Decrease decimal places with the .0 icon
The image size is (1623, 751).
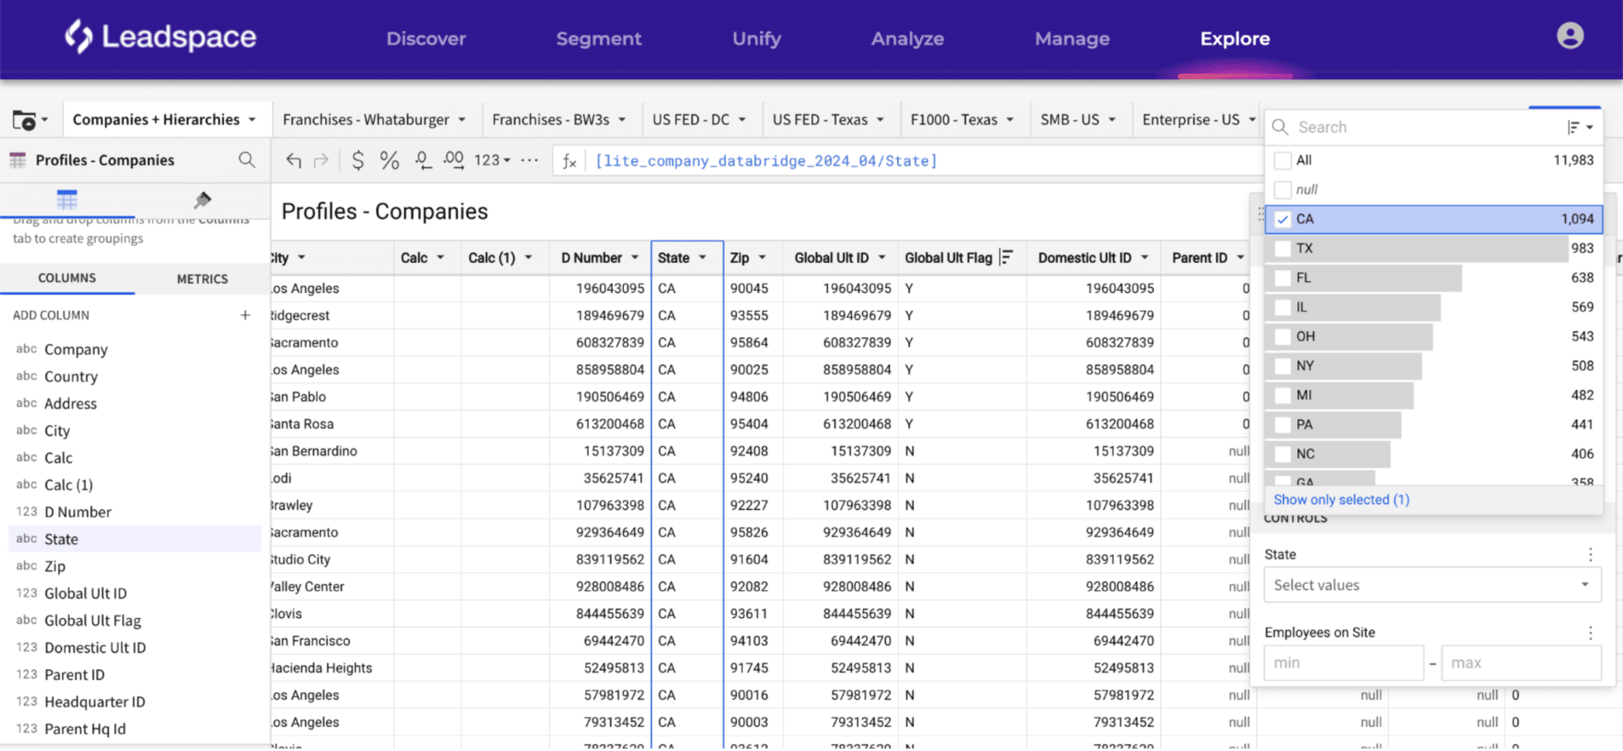(x=422, y=160)
